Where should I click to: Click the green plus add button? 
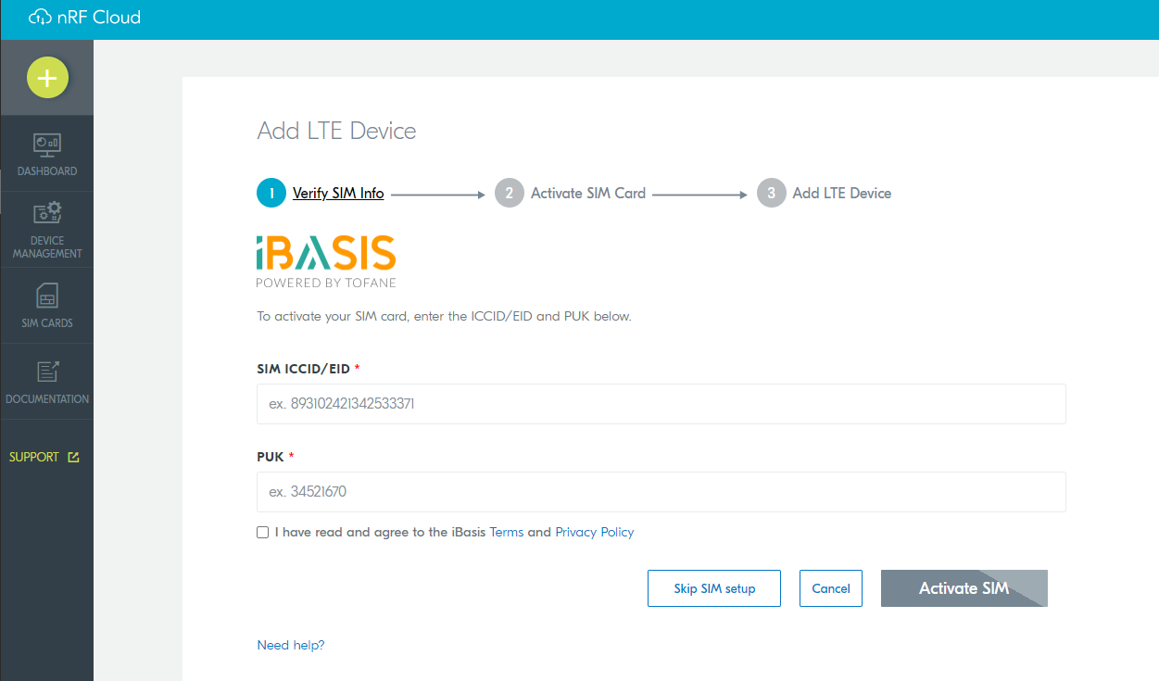(47, 78)
